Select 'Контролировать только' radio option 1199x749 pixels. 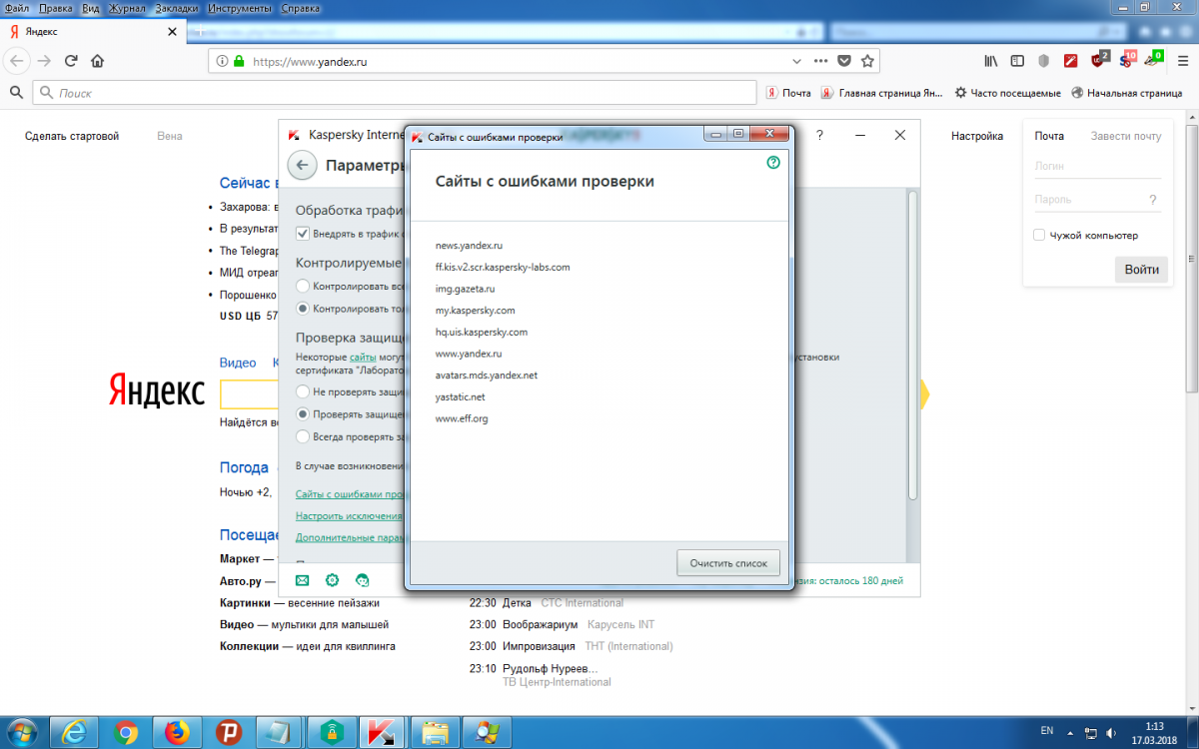click(303, 310)
